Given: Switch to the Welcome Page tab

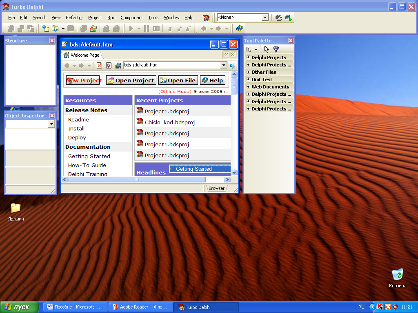Looking at the screenshot, I should pyautogui.click(x=82, y=55).
